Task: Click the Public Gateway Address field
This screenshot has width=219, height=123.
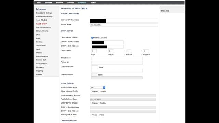Action: pyautogui.click(x=123, y=96)
